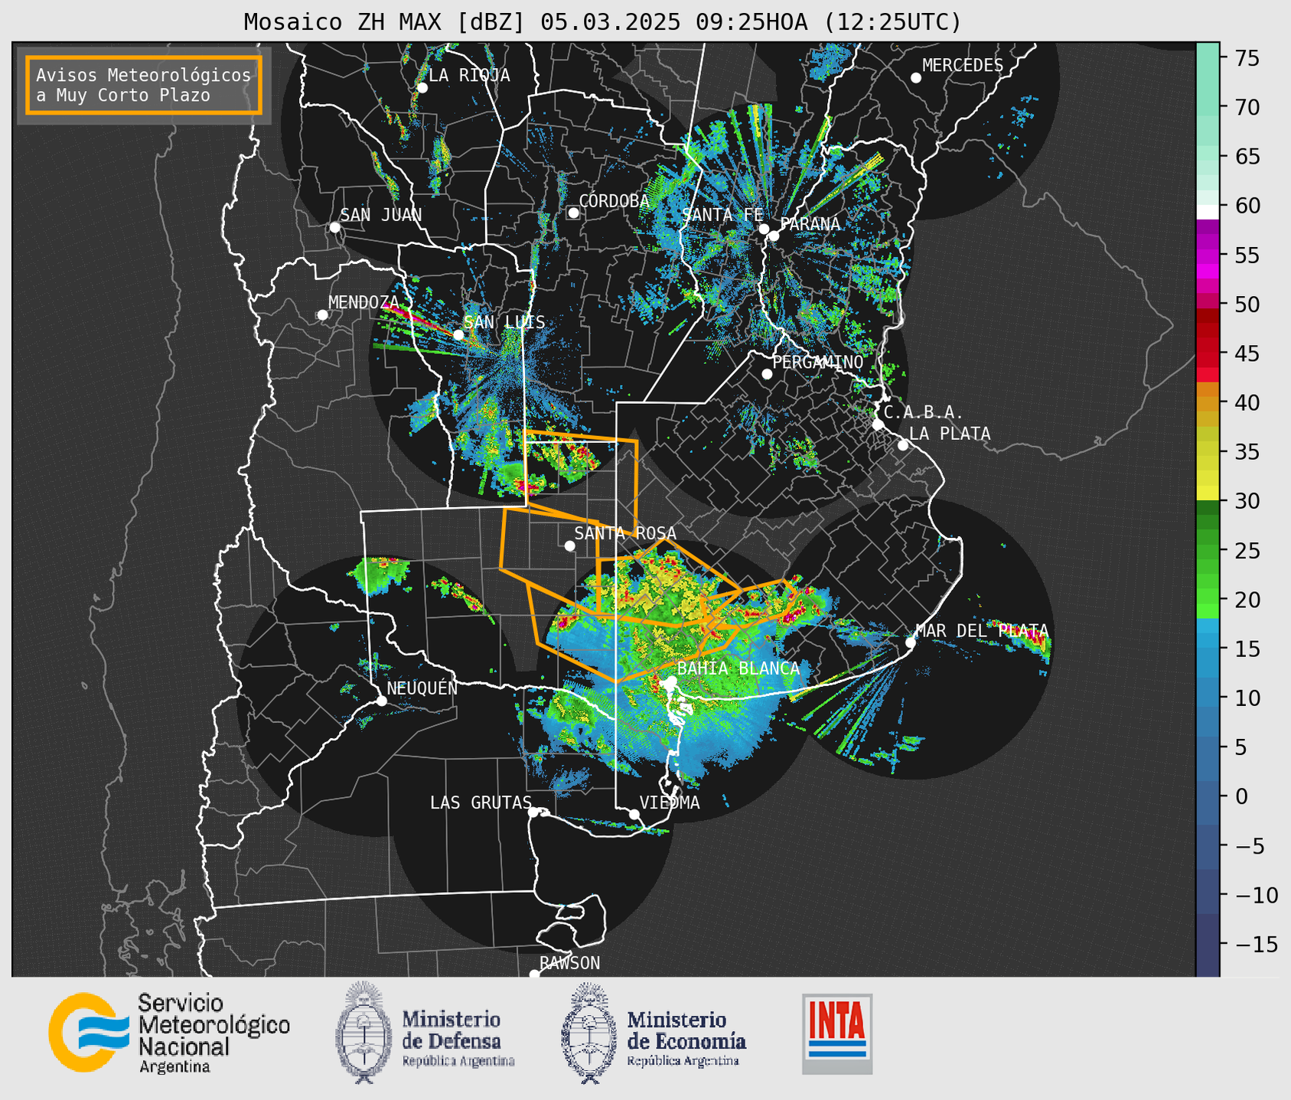Click the SAN LUIS city label
Image resolution: width=1291 pixels, height=1100 pixels.
coord(505,322)
